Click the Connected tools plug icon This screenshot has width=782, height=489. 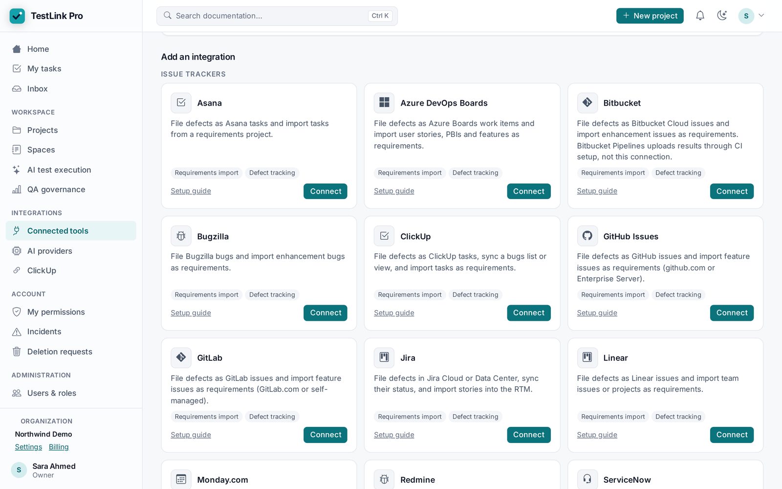17,231
